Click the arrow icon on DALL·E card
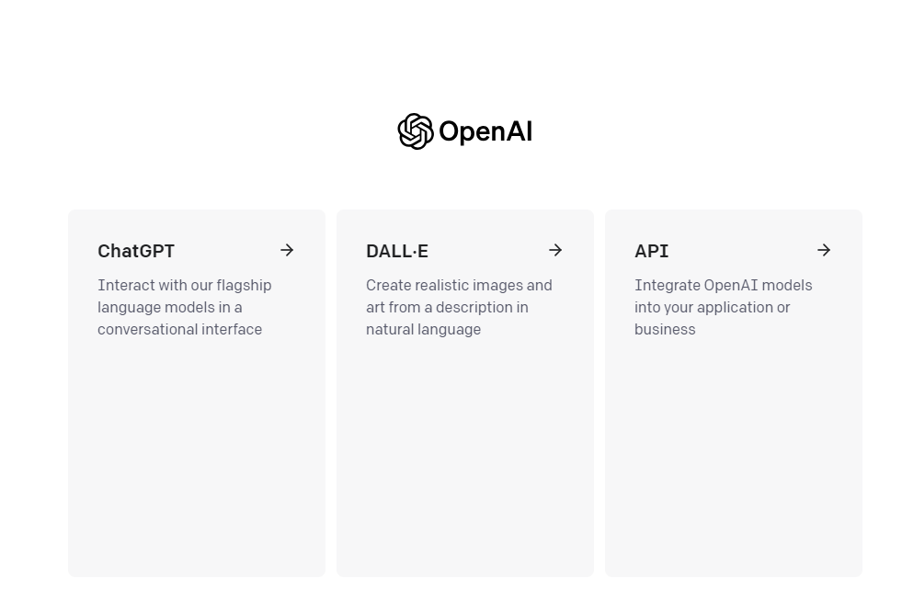 tap(555, 250)
